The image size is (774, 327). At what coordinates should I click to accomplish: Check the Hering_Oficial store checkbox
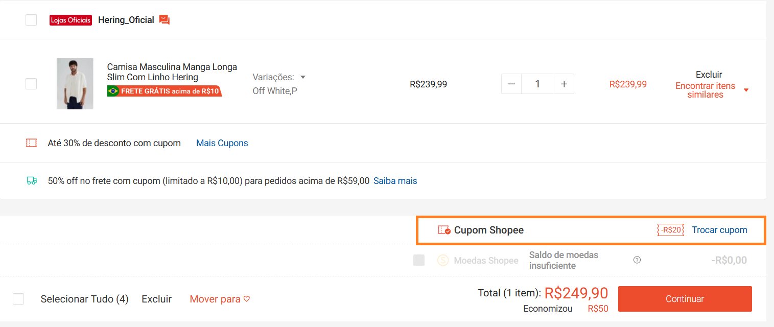(x=31, y=20)
